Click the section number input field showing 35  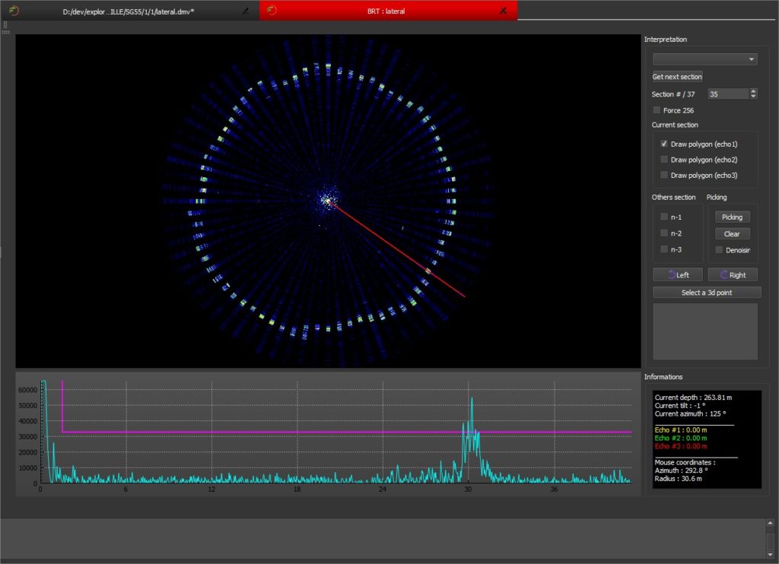click(x=727, y=93)
